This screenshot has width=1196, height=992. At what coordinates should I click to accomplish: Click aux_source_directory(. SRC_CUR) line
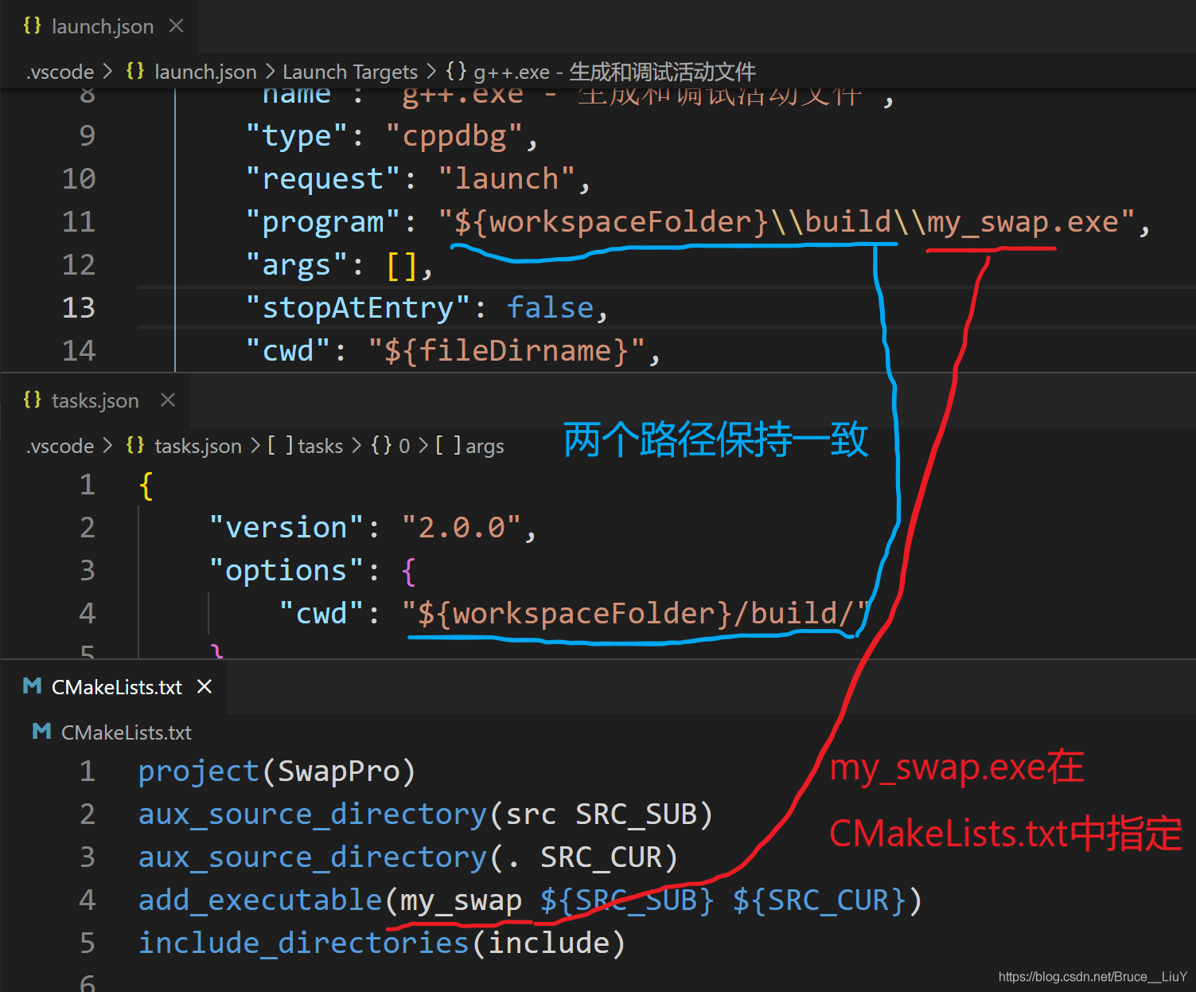pyautogui.click(x=408, y=857)
